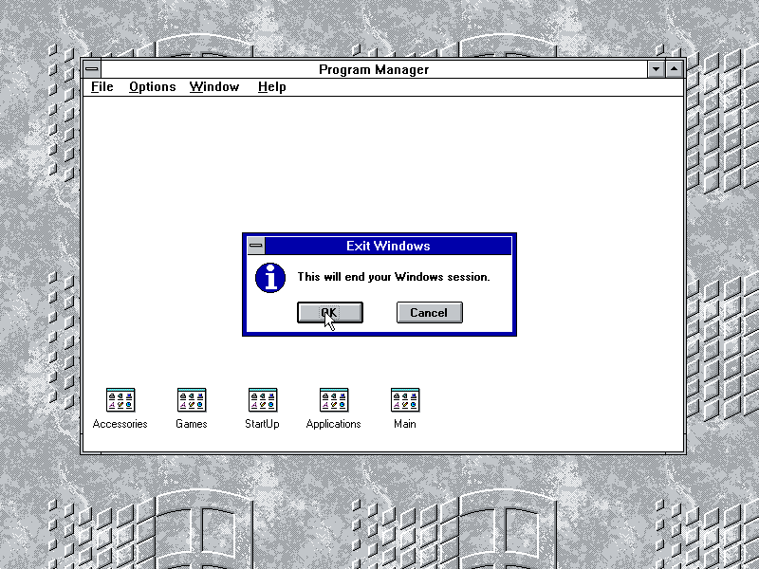Image resolution: width=759 pixels, height=569 pixels.
Task: Confirm exit with the OK button
Action: point(330,313)
